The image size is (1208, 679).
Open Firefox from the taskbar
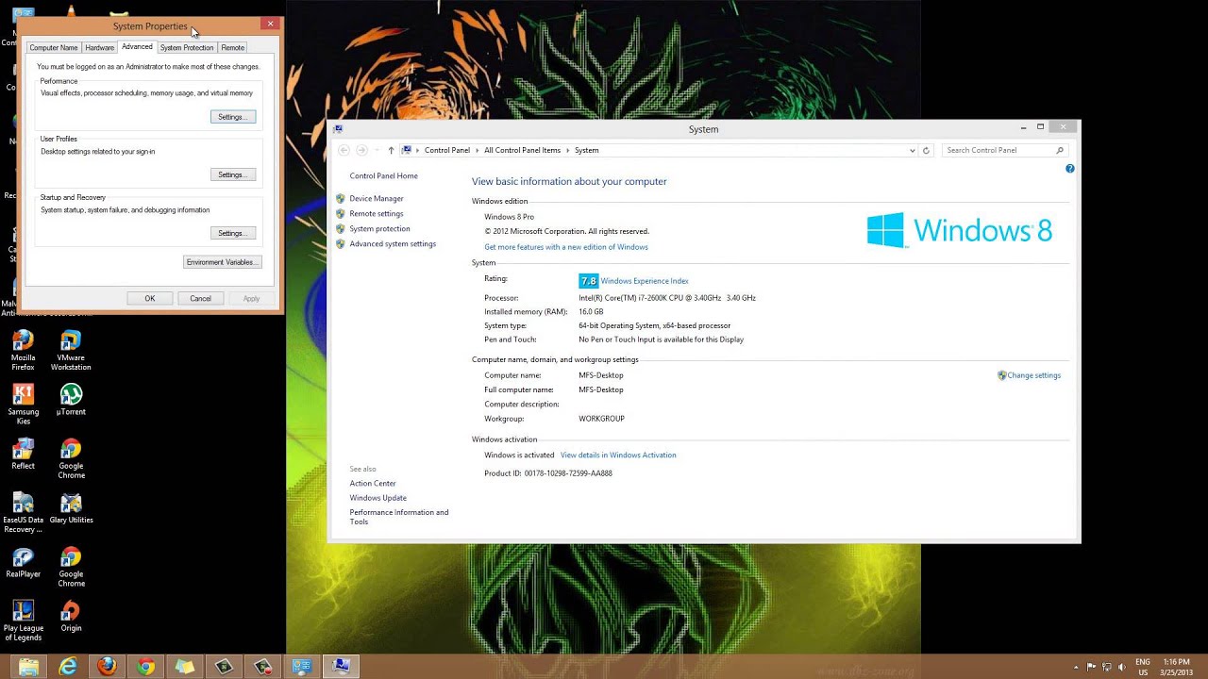[x=107, y=667]
